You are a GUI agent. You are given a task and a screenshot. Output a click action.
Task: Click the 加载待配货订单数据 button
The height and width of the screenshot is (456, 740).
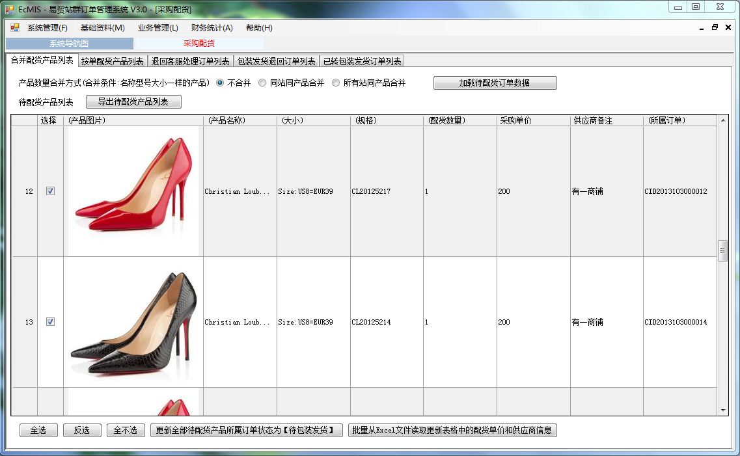click(495, 83)
